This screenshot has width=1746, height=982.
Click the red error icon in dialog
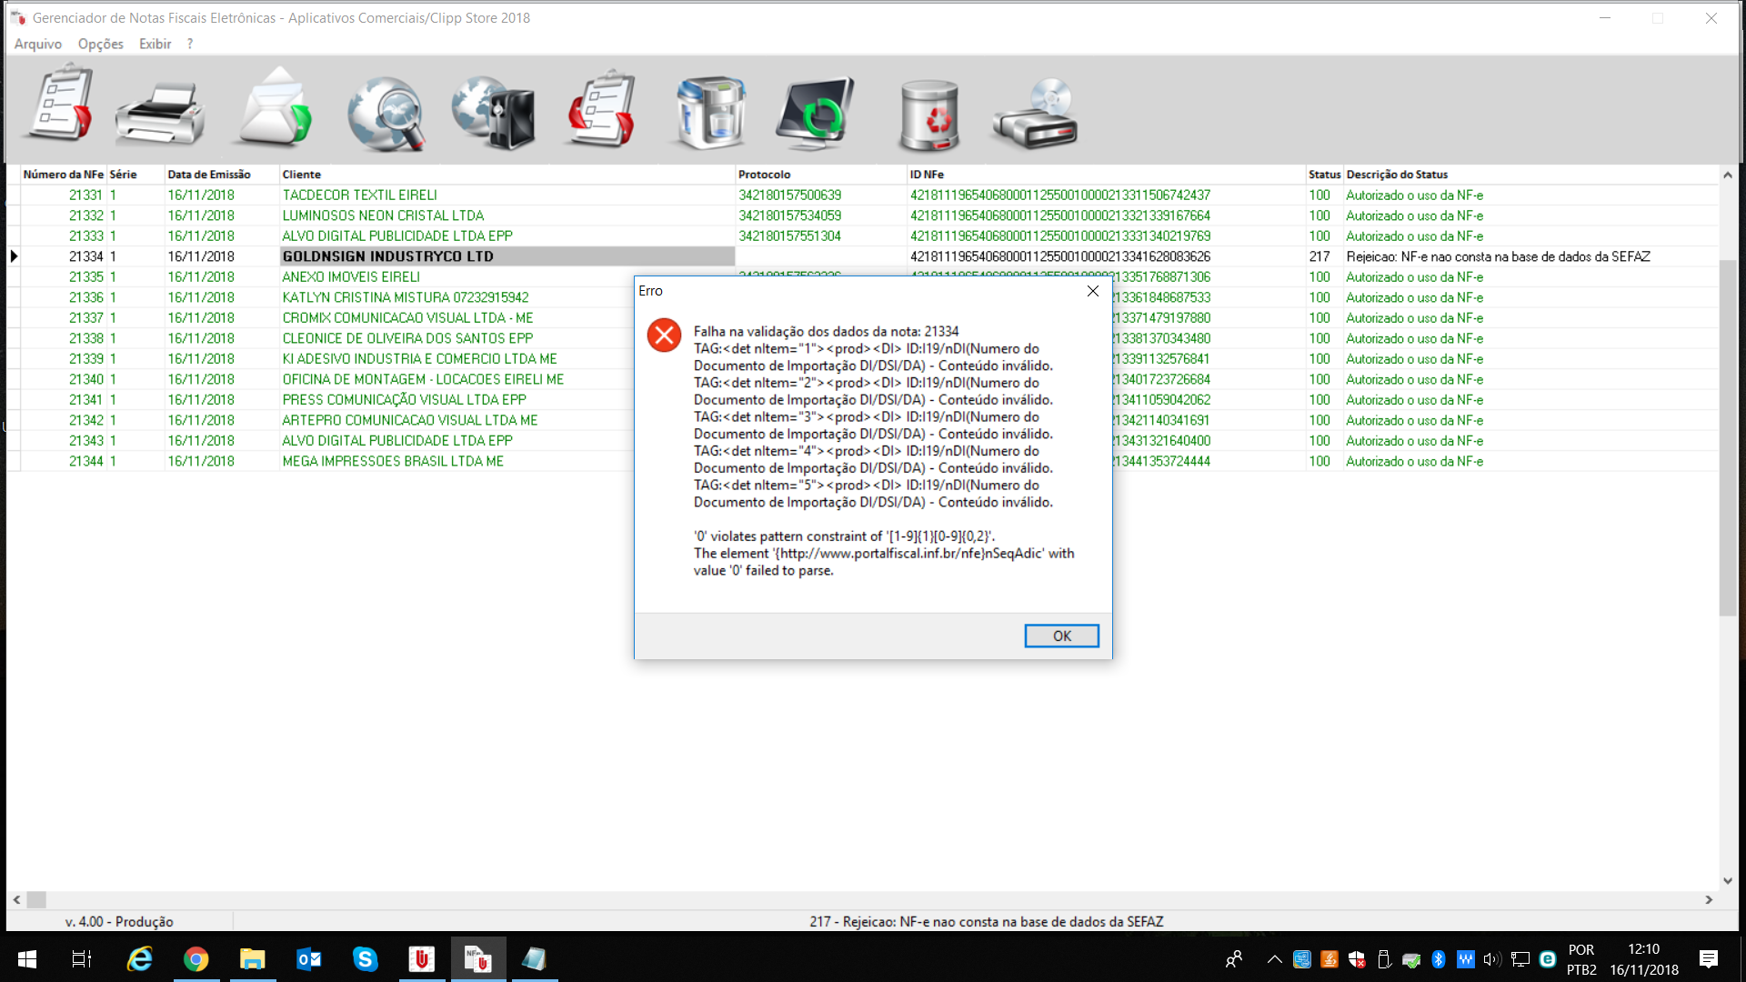[x=664, y=335]
